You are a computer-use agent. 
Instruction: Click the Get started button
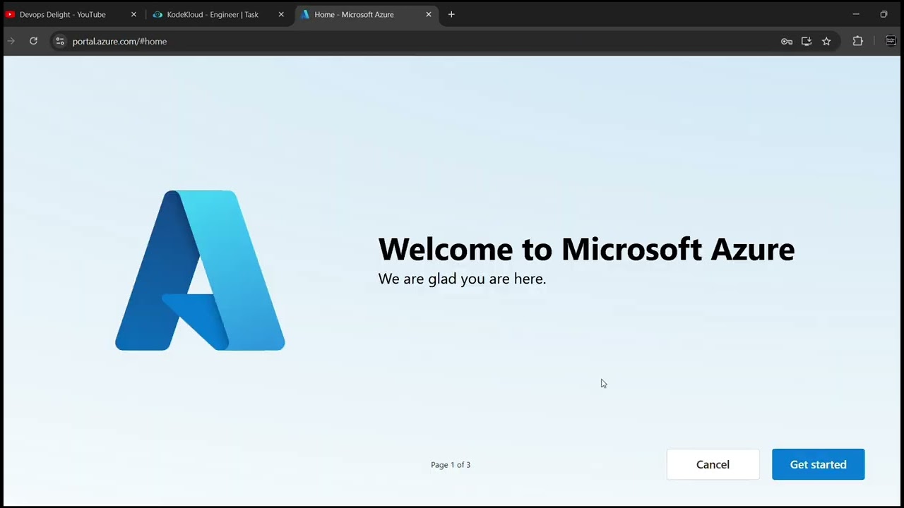click(x=818, y=464)
